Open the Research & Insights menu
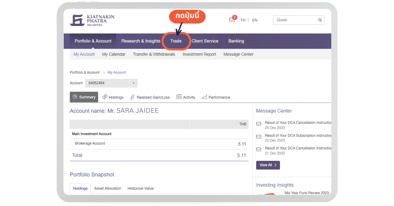 (141, 41)
